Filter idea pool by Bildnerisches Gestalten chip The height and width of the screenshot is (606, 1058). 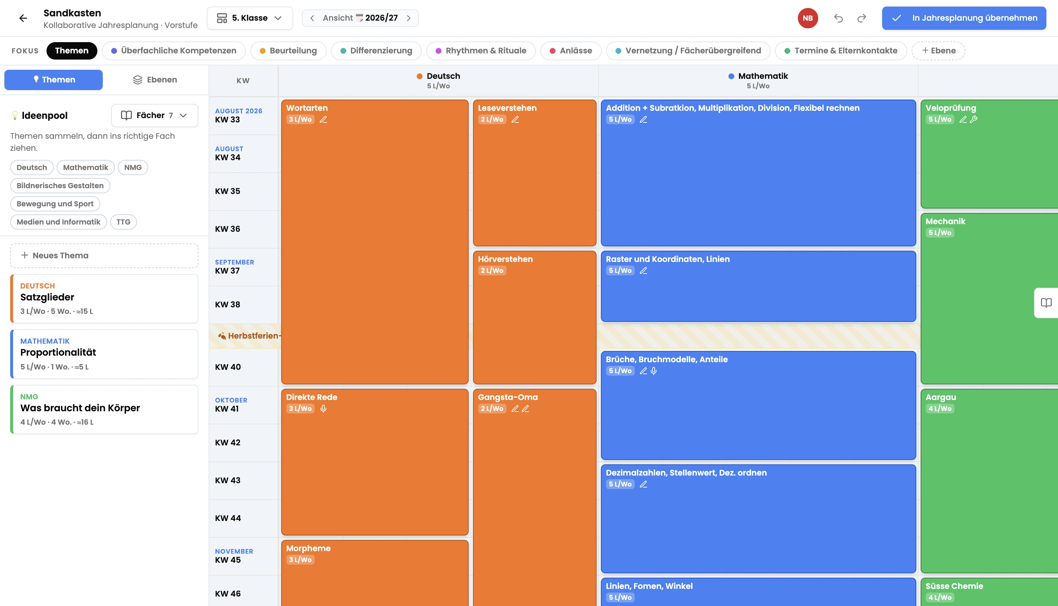[x=60, y=186]
